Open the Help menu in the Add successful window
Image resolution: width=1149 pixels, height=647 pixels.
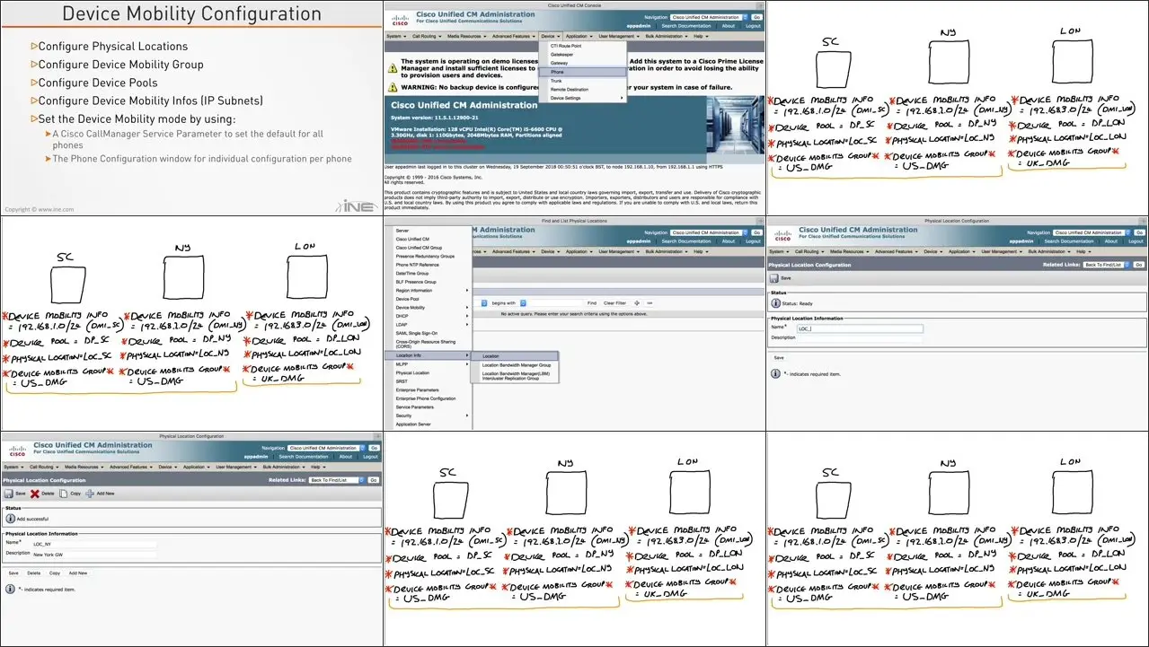[316, 468]
